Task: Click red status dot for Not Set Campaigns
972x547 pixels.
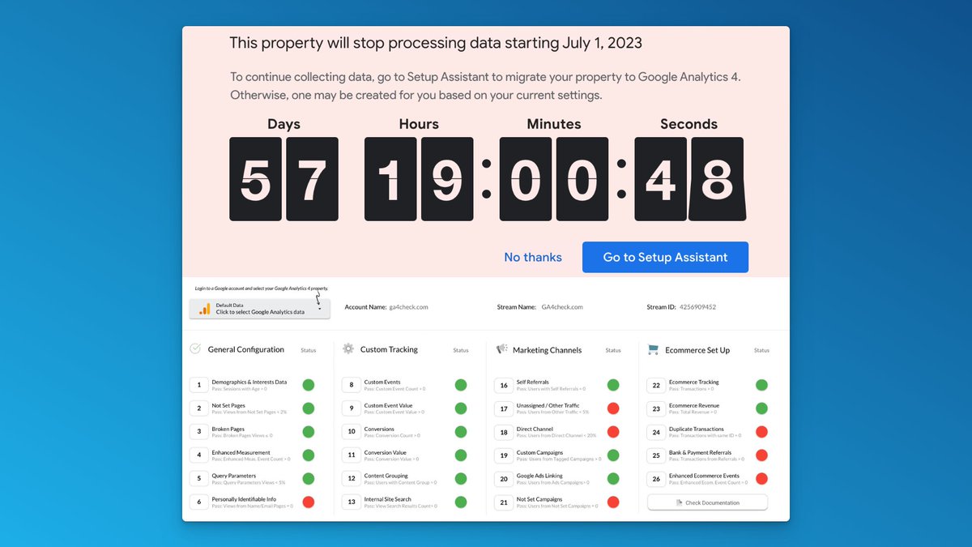Action: coord(613,502)
